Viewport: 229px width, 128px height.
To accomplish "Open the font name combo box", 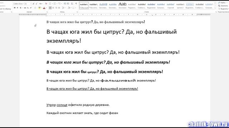I will click(19, 4).
